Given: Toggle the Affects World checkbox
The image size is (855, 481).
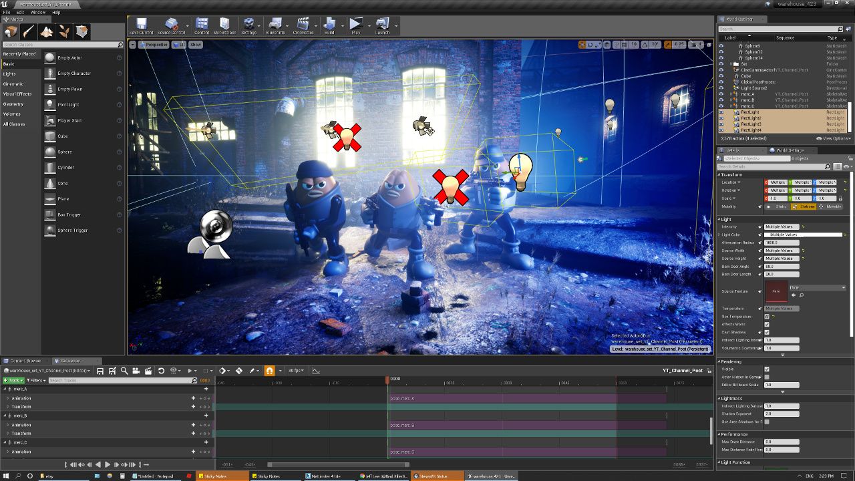Looking at the screenshot, I should tap(767, 324).
